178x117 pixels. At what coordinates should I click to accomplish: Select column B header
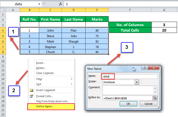[29, 10]
